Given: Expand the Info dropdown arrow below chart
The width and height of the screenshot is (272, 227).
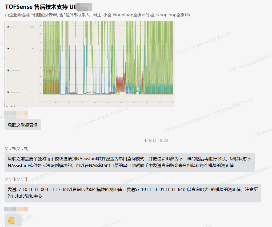Looking at the screenshot, I should click(11, 106).
